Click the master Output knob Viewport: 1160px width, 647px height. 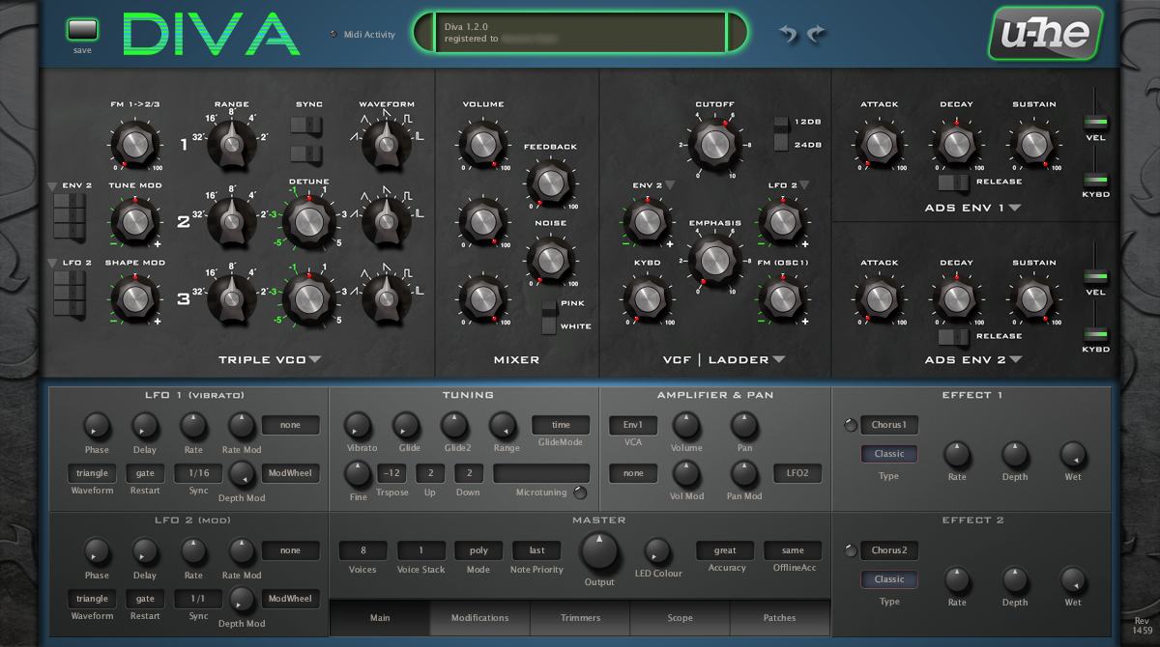pos(599,550)
